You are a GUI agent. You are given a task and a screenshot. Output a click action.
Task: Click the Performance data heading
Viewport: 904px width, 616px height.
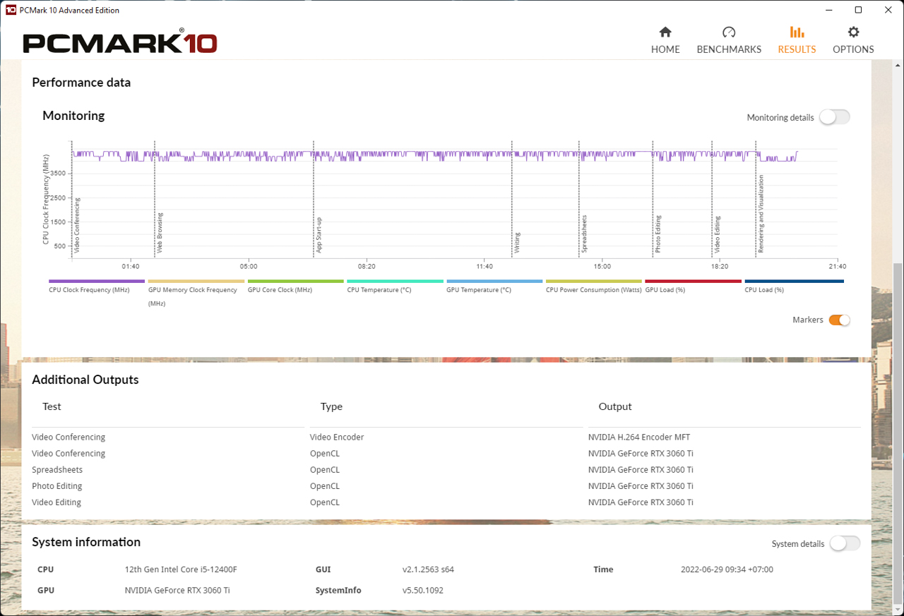click(x=81, y=83)
